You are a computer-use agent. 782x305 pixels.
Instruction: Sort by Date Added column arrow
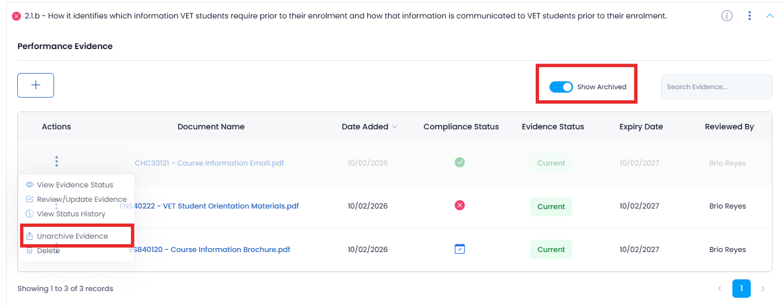click(395, 127)
